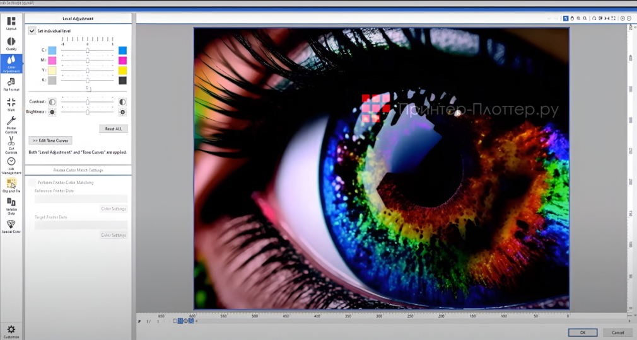The height and width of the screenshot is (340, 637).
Task: Open the Layout settings panel
Action: 11,23
